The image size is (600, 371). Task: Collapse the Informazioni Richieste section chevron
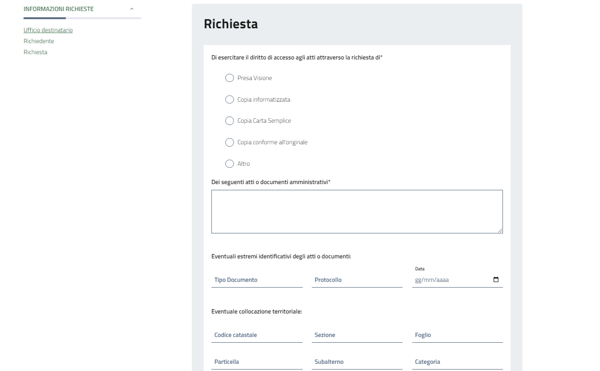coord(132,9)
